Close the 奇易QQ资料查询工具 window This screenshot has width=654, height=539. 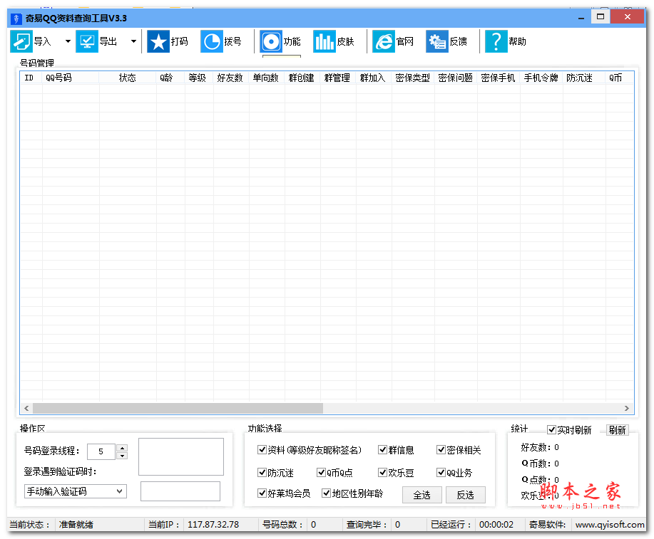coord(628,16)
